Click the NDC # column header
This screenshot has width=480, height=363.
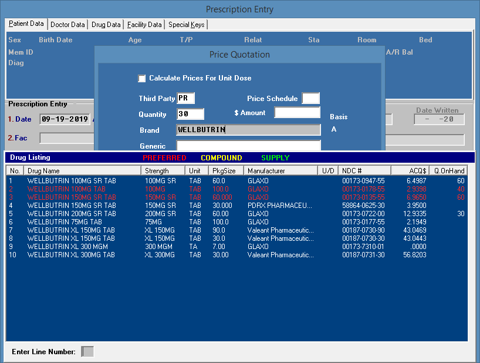[366, 171]
